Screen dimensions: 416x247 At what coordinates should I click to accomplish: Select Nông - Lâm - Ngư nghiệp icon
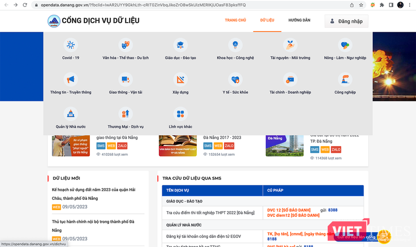[x=345, y=46]
